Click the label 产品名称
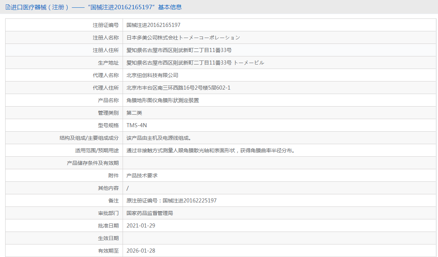Viewport: 438px width, 257px height. click(x=108, y=100)
